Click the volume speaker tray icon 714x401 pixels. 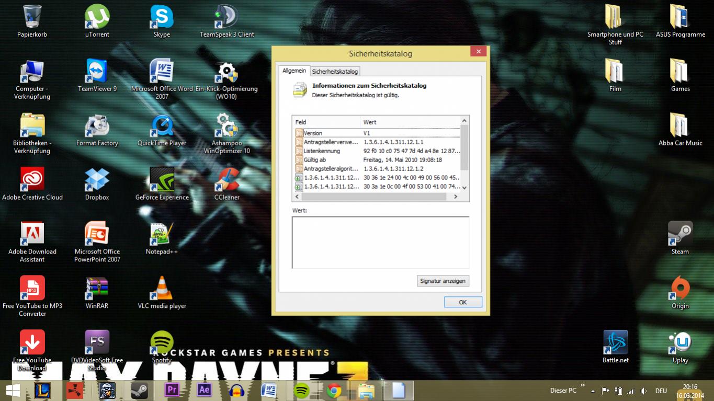pos(644,391)
